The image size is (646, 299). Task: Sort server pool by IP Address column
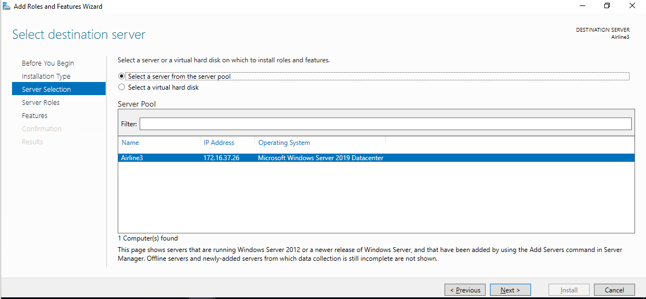click(x=227, y=143)
